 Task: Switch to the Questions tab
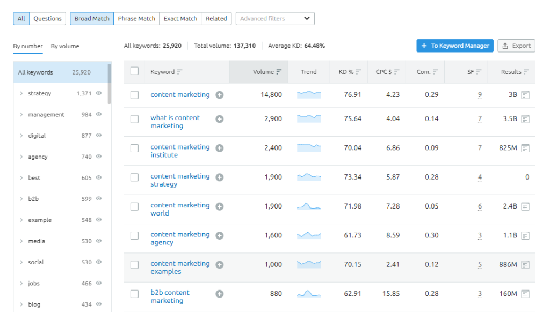(47, 18)
